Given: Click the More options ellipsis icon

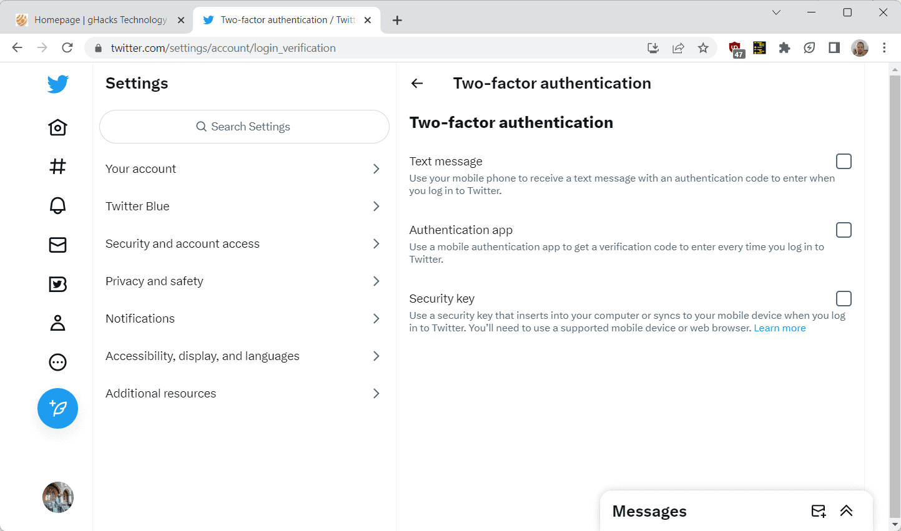Looking at the screenshot, I should click(57, 362).
